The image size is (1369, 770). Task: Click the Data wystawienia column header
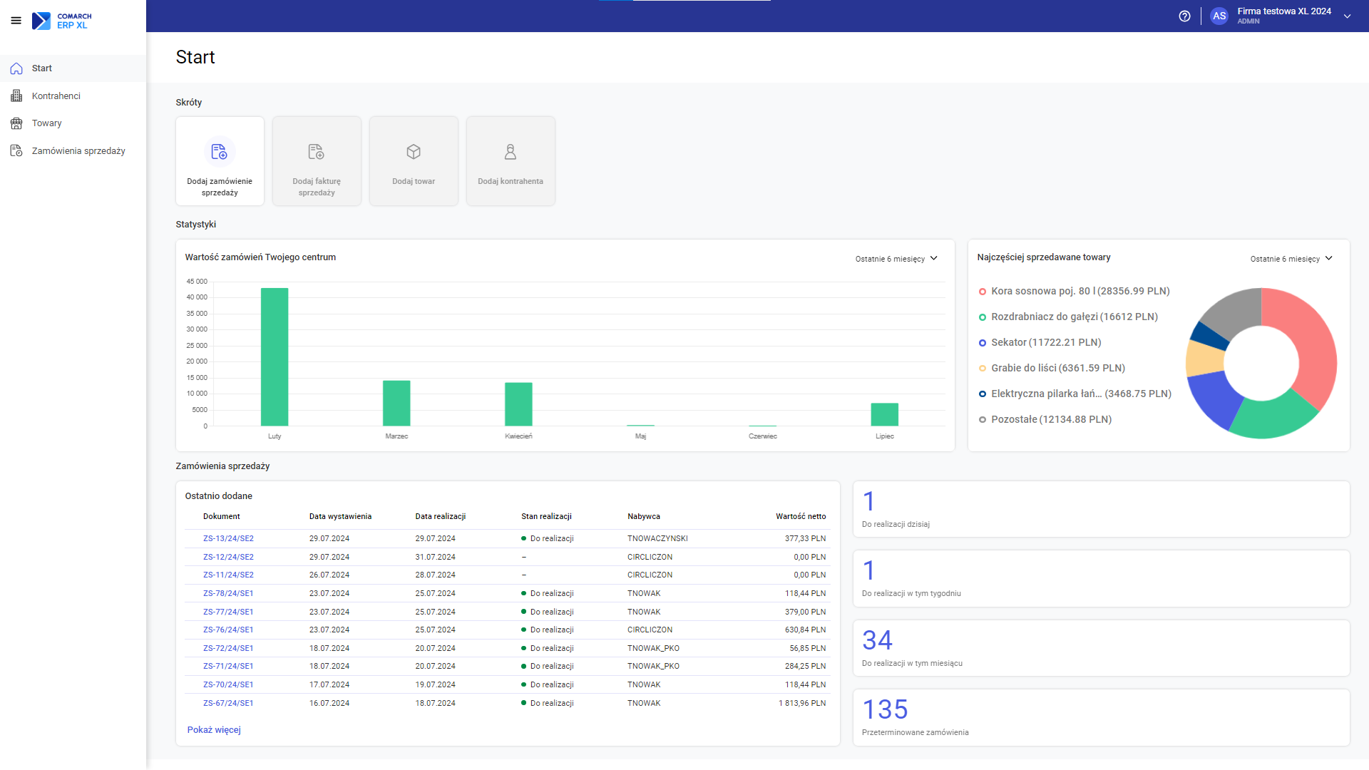point(340,517)
